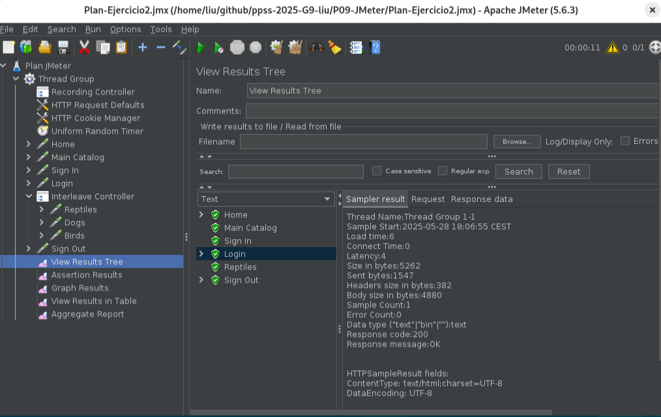Select the Uniform Random Timer element

coord(90,131)
